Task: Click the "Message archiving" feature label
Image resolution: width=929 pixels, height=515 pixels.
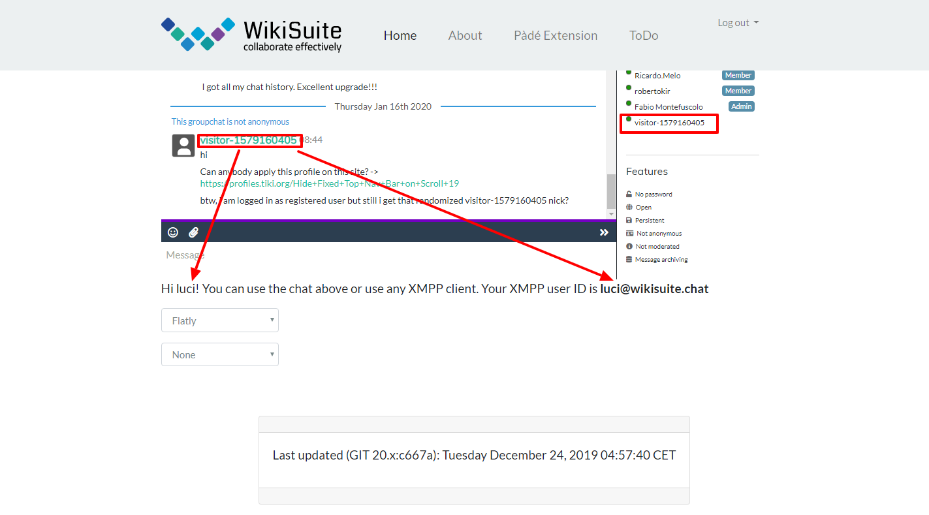Action: pyautogui.click(x=661, y=260)
